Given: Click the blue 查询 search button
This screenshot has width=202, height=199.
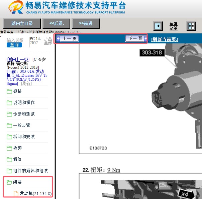Looking at the screenshot, I should (x=14, y=45).
